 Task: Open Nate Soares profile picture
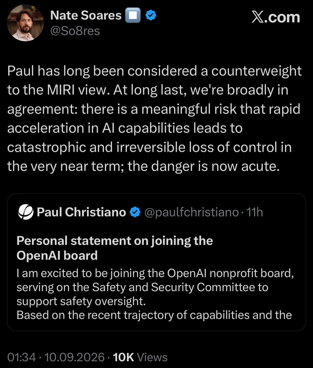pyautogui.click(x=25, y=23)
